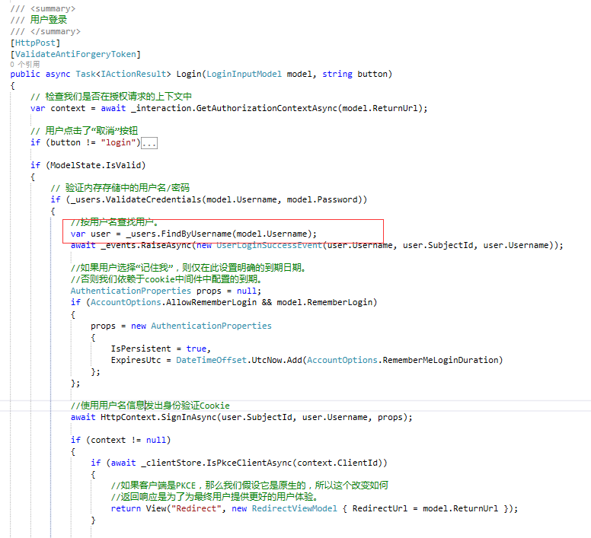Click UserLoginSuccessEvent type name
The height and width of the screenshot is (538, 591).
[x=269, y=246]
